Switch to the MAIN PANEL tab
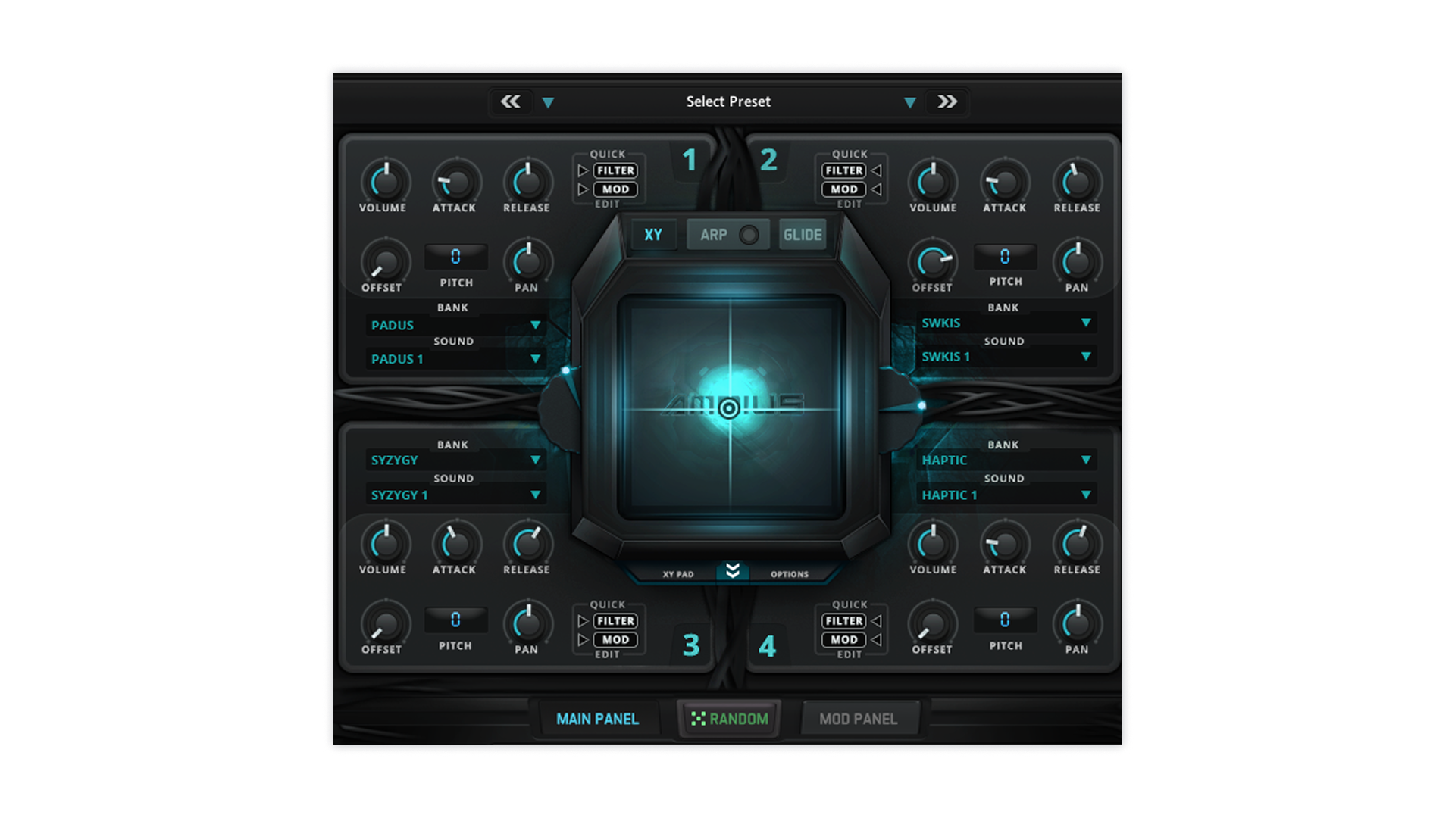The image size is (1455, 818). (x=597, y=719)
